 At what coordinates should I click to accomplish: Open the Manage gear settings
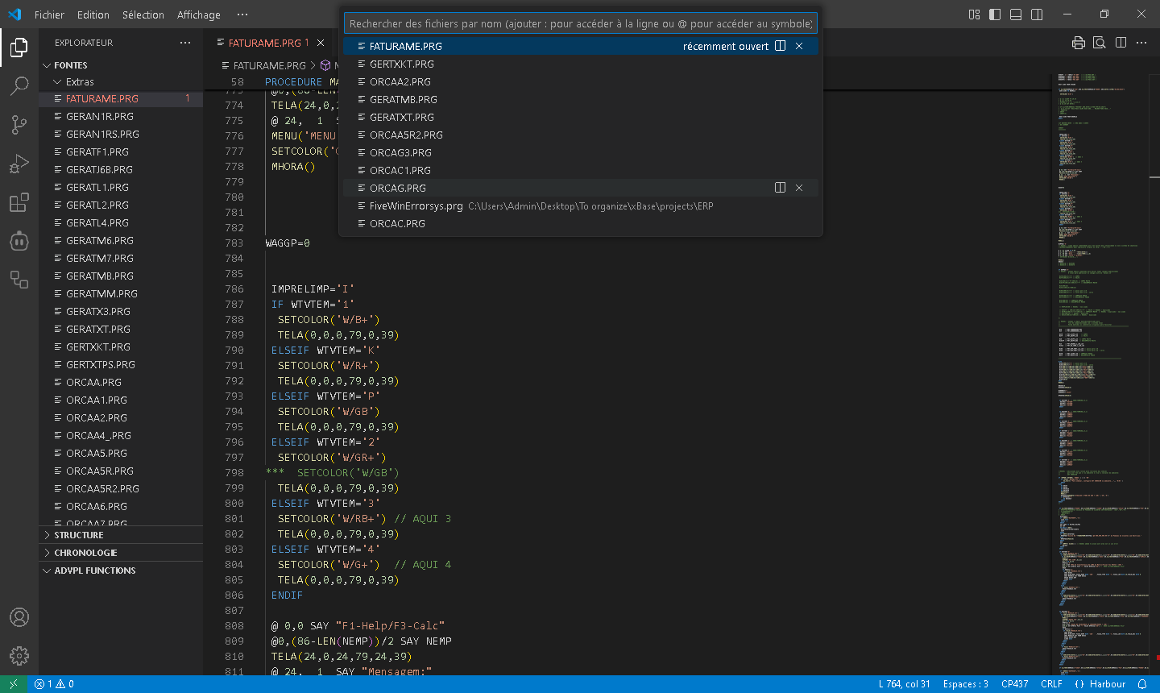coord(19,656)
